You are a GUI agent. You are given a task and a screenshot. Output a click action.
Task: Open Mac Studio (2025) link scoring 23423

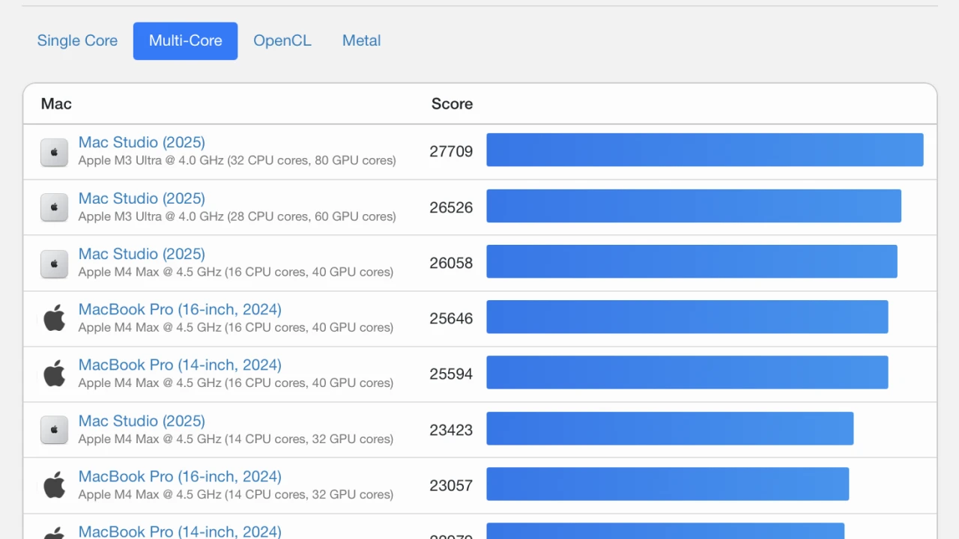[142, 421]
